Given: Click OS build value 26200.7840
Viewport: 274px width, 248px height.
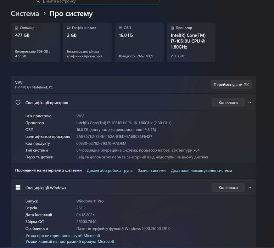Looking at the screenshot, I should [x=86, y=222].
